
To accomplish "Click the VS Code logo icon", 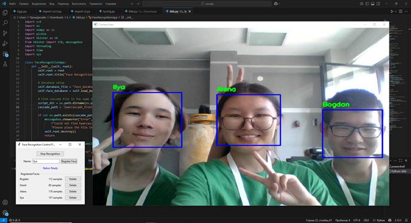I will pos(4,4).
